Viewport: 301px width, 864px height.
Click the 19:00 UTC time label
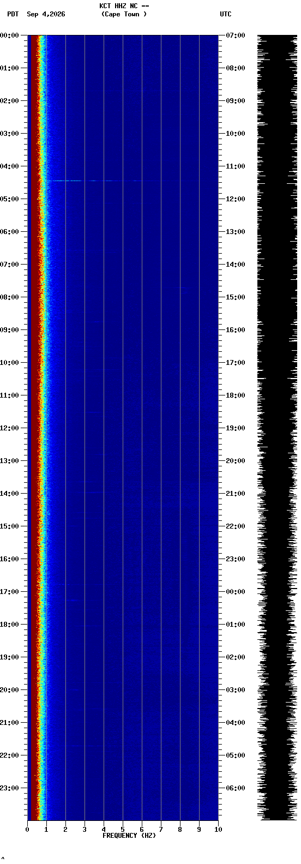[236, 428]
